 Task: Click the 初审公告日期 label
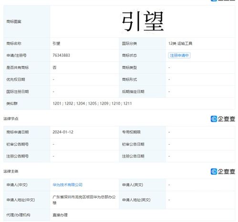pos(133,144)
